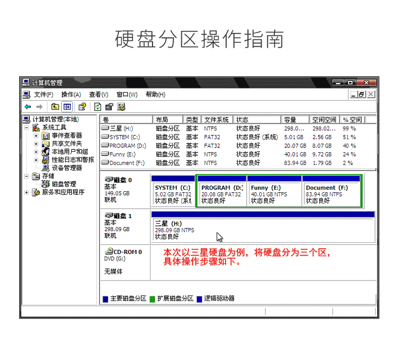399x344 pixels.
Task: Toggle the Show/Hide console tree icon
Action: tap(67, 107)
